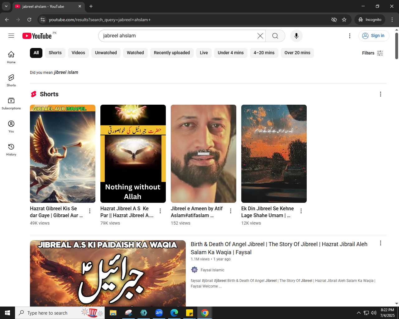Viewport: 399px width, 319px height.
Task: Expand the tab search dropdown arrow
Action: pyautogui.click(x=6, y=6)
